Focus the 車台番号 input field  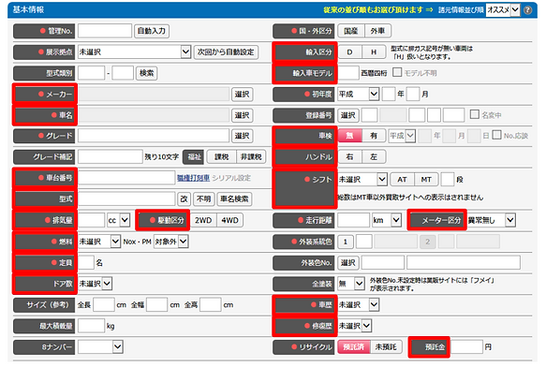pos(126,178)
